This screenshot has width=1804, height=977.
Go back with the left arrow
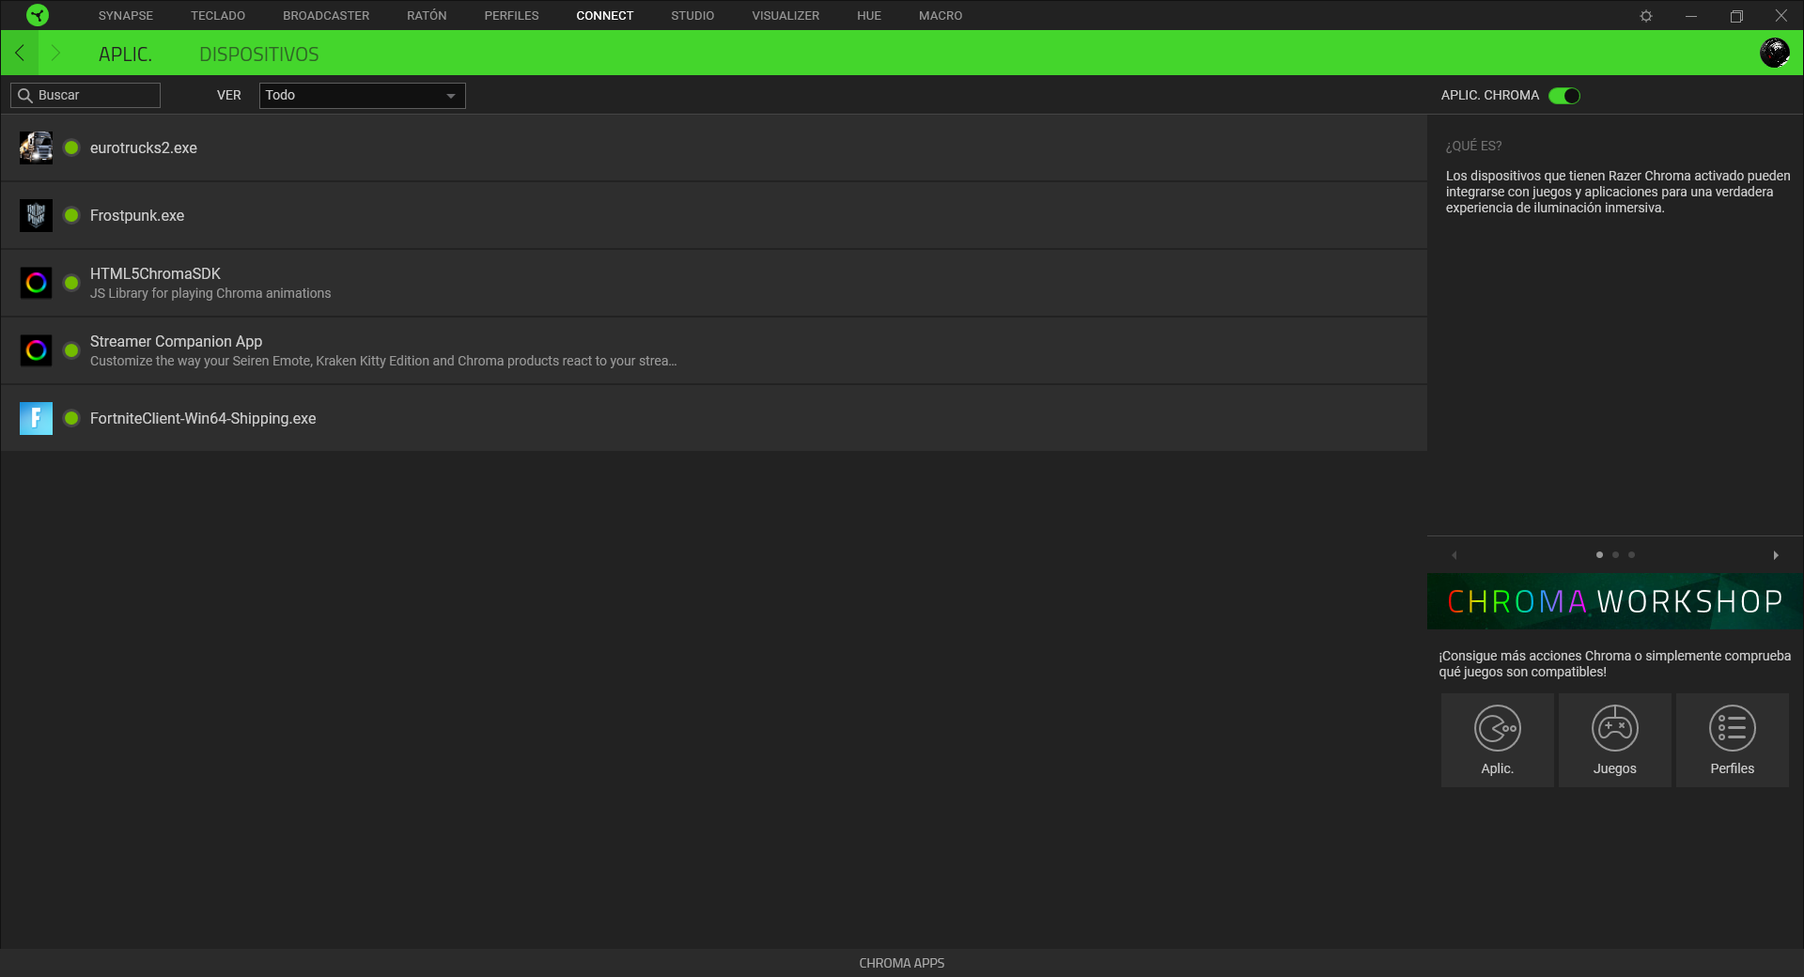pos(20,54)
